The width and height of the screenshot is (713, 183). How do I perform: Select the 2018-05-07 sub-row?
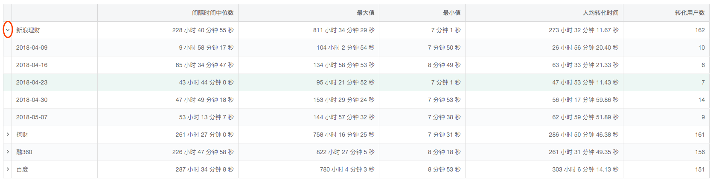(356, 117)
